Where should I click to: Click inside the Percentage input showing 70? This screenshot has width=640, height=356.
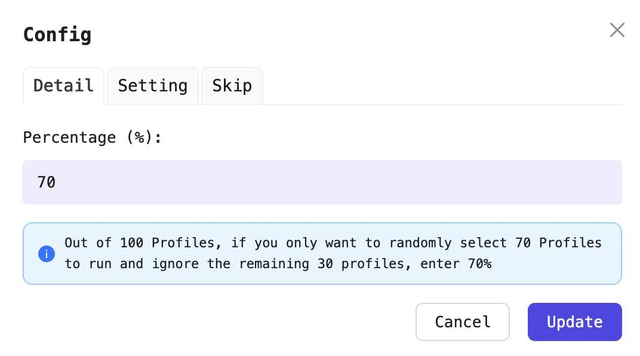point(322,182)
